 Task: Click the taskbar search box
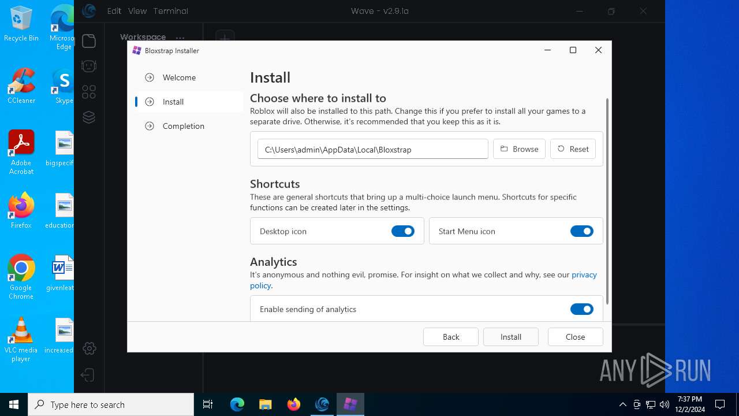[111, 404]
